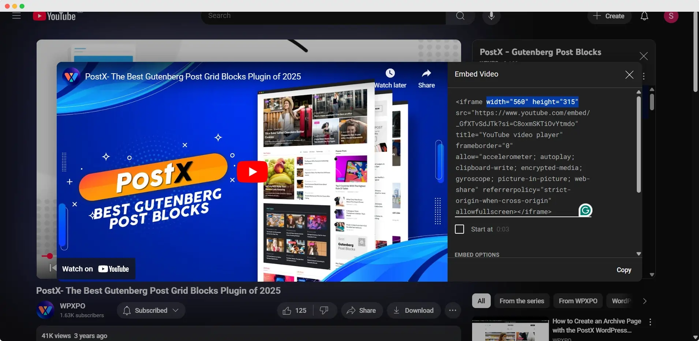The height and width of the screenshot is (341, 699).
Task: Open the YouTube hamburger guide menu
Action: click(x=16, y=16)
